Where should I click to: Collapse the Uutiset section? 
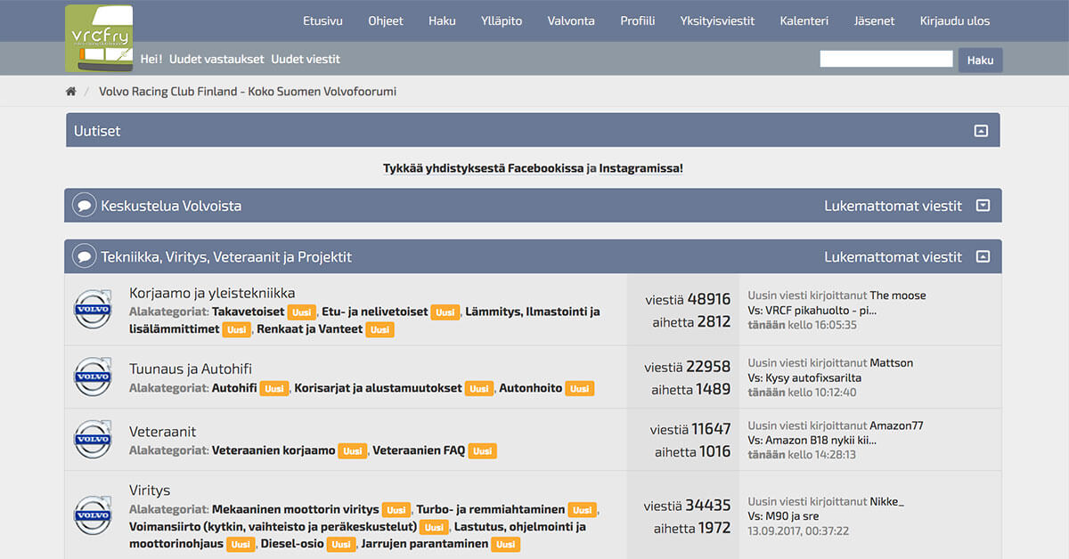coord(981,131)
